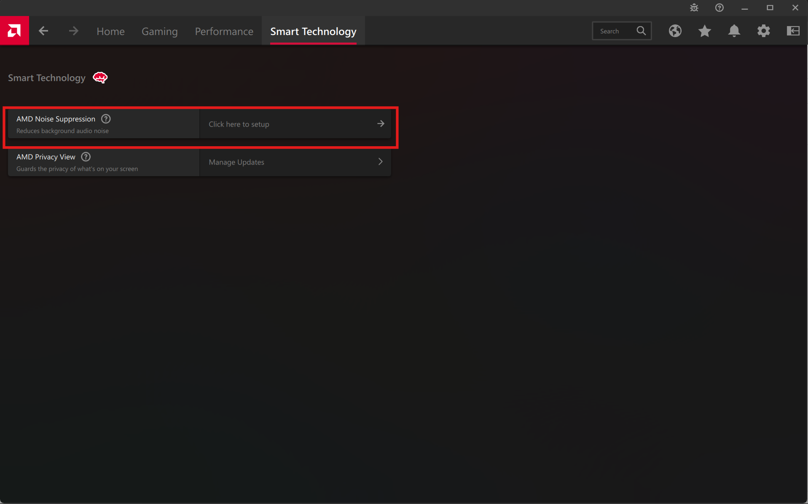
Task: Open the Home tab
Action: (110, 31)
